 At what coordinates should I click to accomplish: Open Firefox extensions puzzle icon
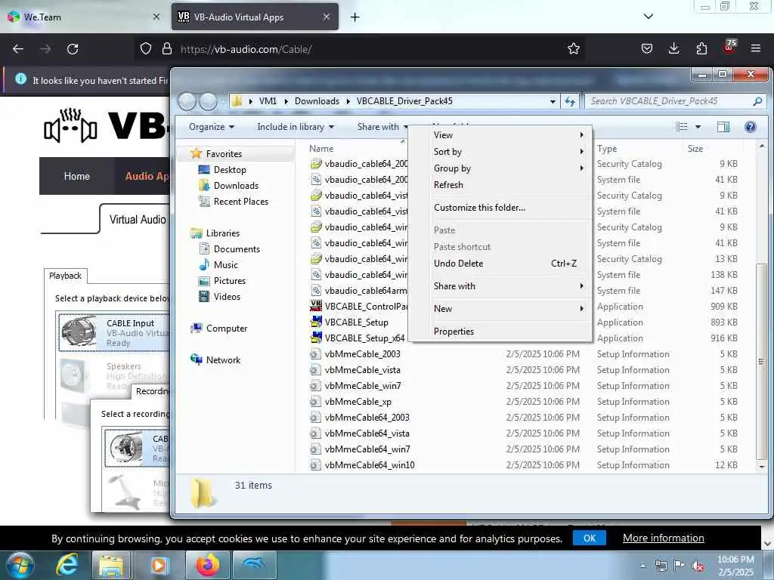(701, 48)
